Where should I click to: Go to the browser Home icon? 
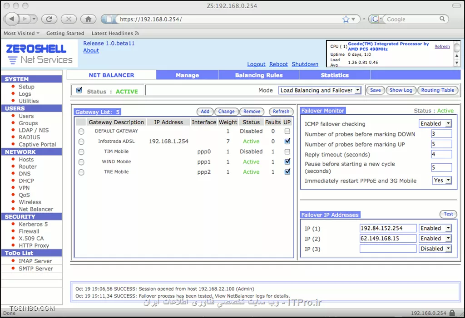point(89,19)
